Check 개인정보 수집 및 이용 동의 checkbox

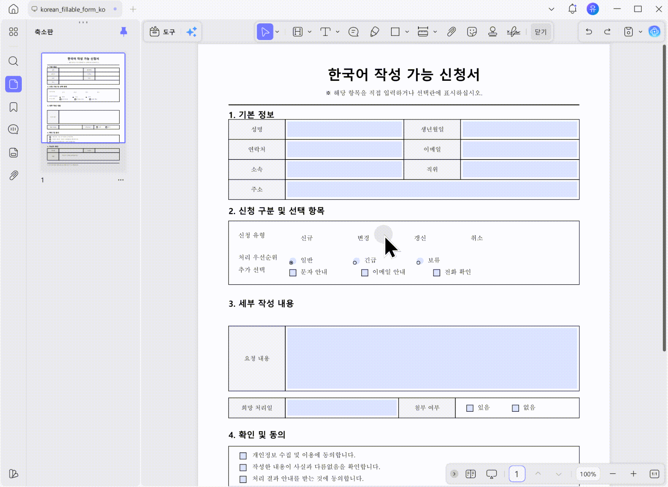tap(243, 455)
